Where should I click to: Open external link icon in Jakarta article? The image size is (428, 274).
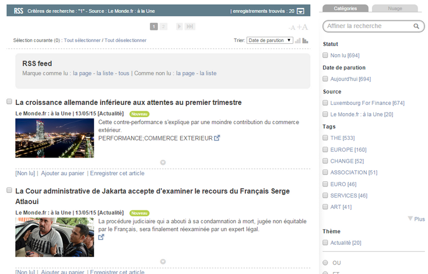(101, 237)
